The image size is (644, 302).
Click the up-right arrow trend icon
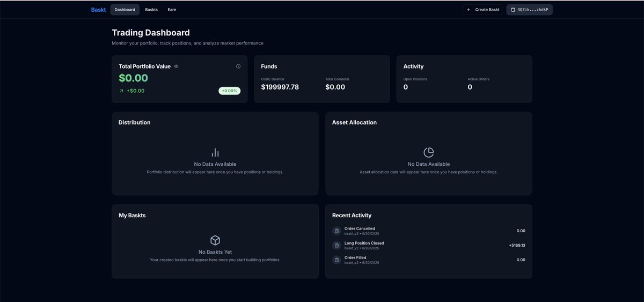click(x=121, y=91)
